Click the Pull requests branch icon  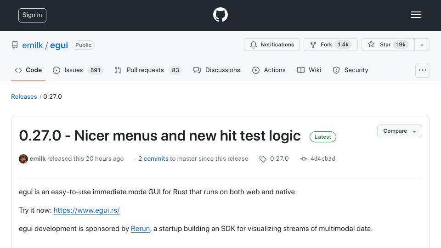(x=118, y=70)
